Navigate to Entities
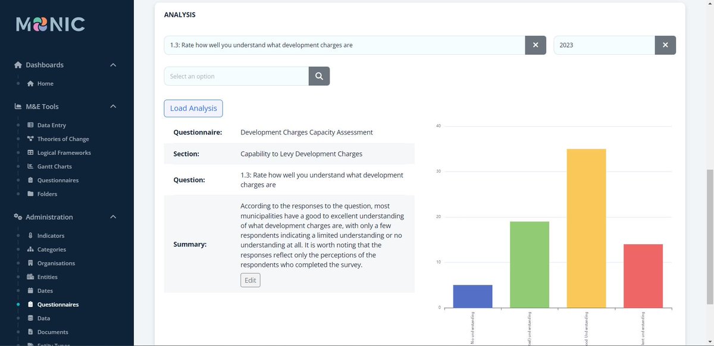Viewport: 714px width, 346px height. (47, 277)
